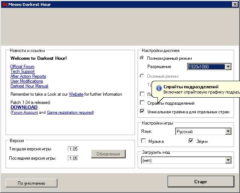Enable the Музыка checkbox

click(144, 141)
